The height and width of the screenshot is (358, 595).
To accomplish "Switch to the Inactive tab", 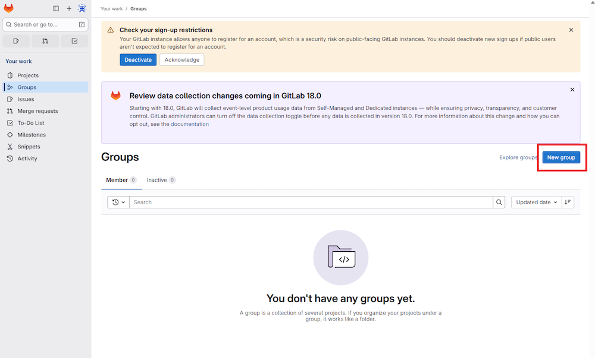I will pos(161,180).
